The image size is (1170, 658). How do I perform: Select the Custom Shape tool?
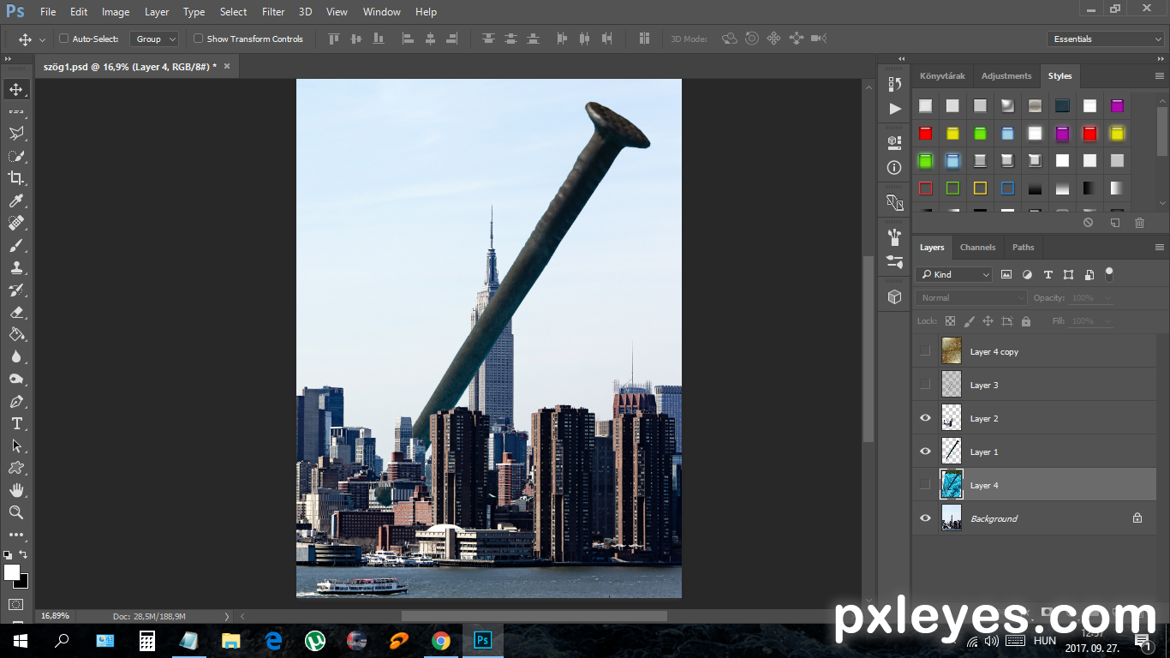tap(15, 468)
